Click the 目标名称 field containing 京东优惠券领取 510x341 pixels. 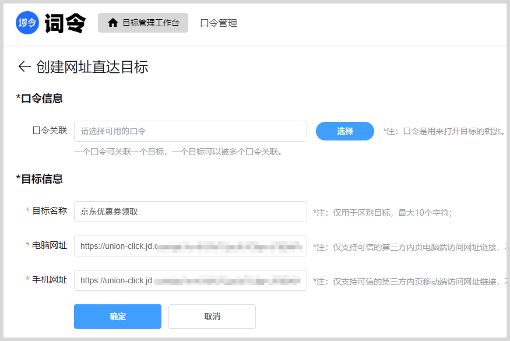(x=190, y=212)
